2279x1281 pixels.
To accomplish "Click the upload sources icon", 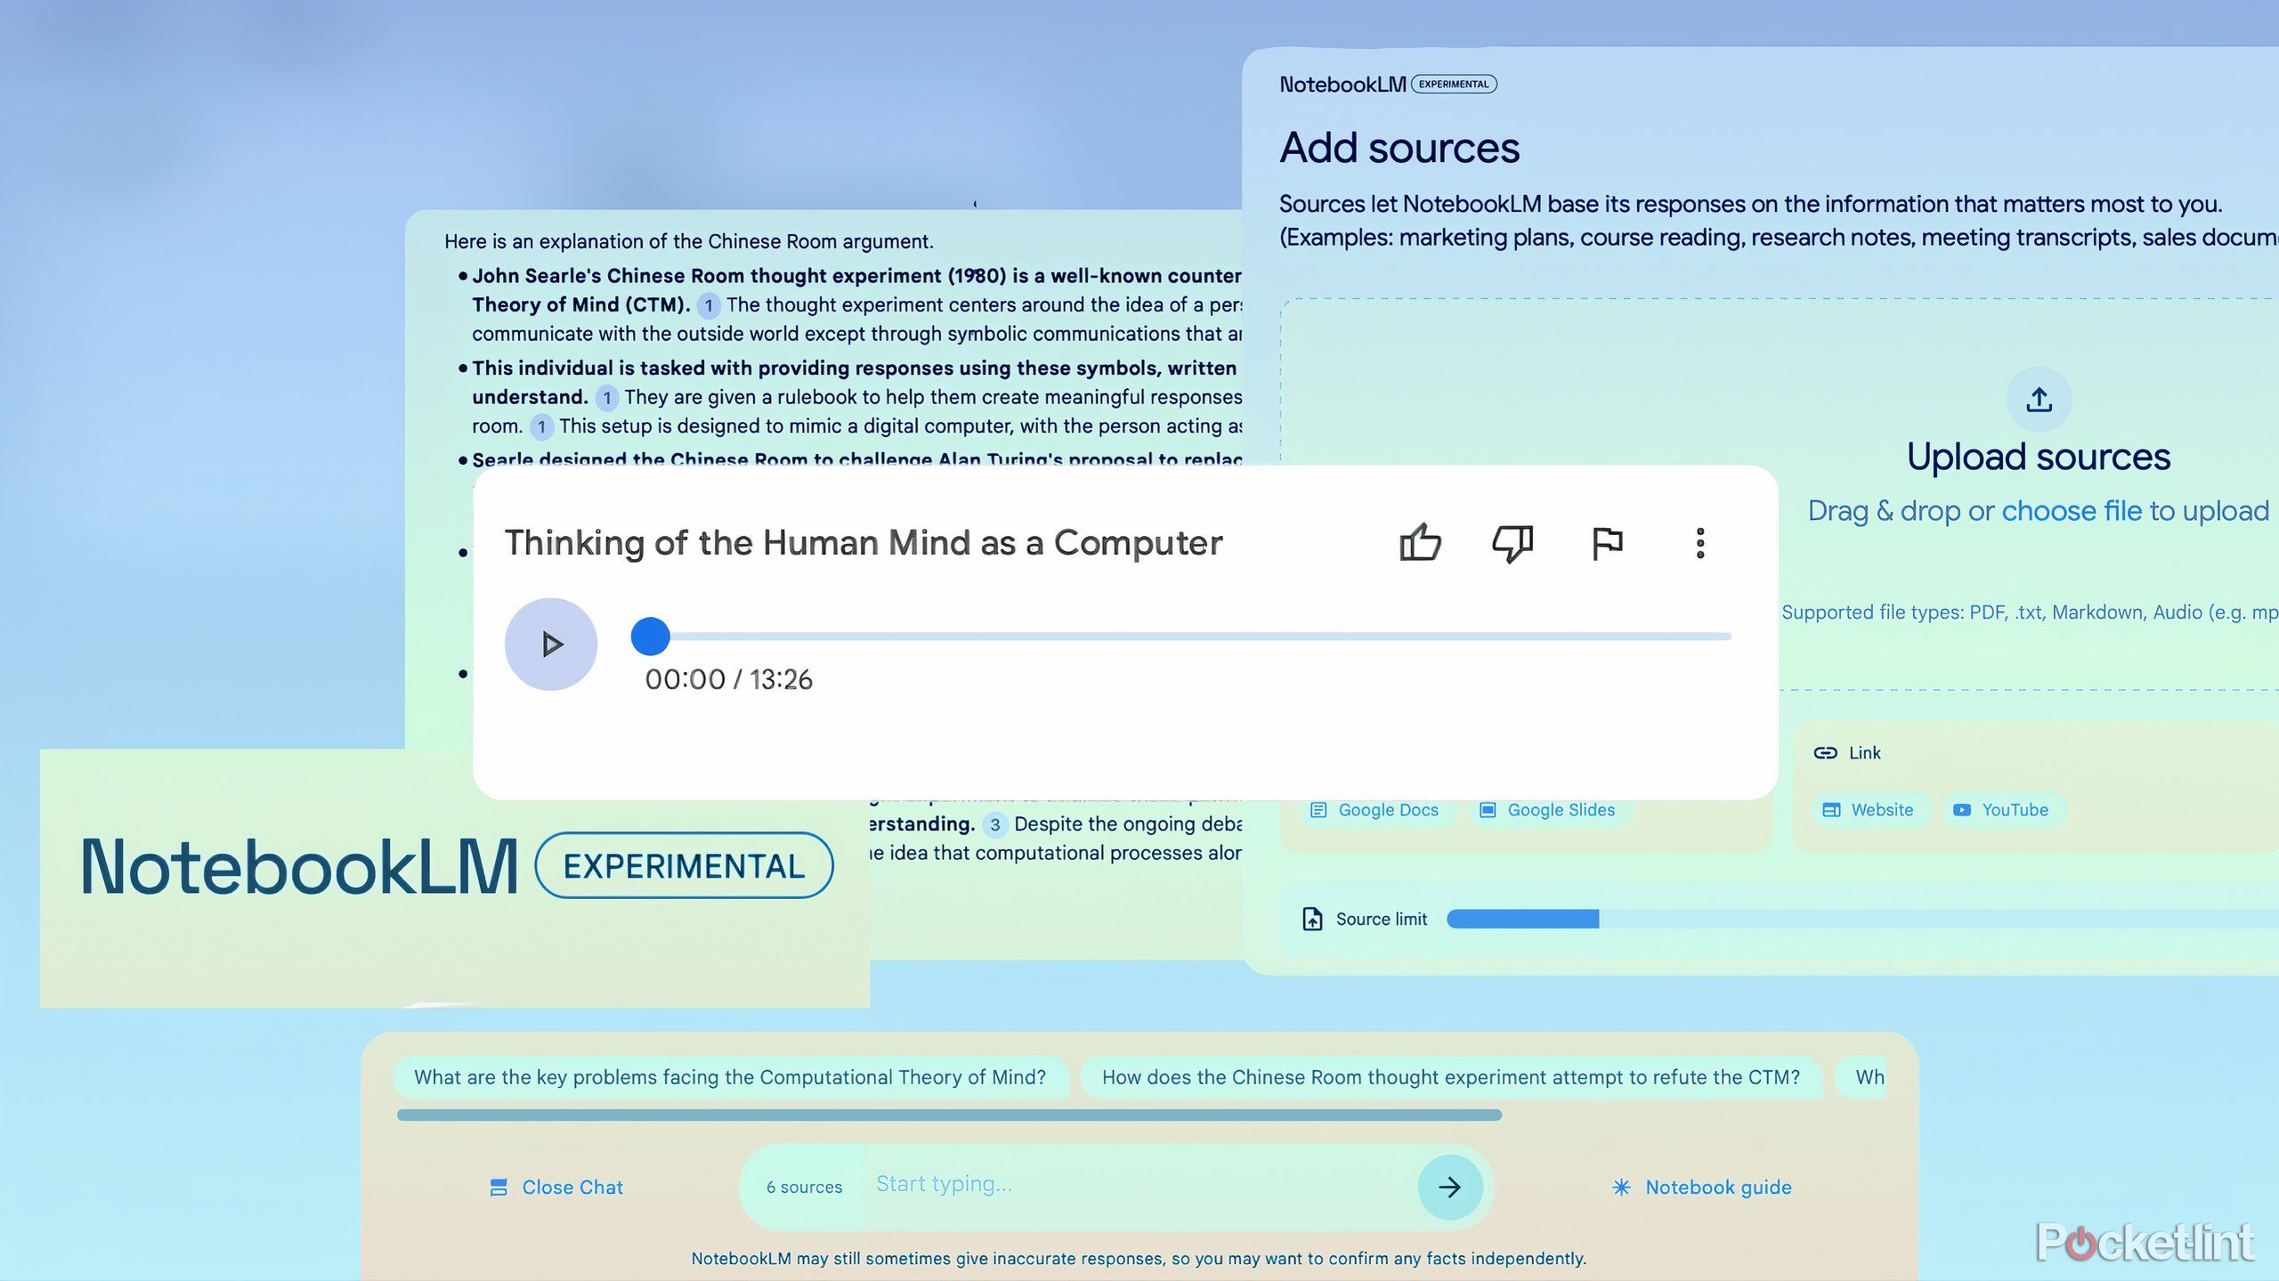I will [x=2036, y=398].
